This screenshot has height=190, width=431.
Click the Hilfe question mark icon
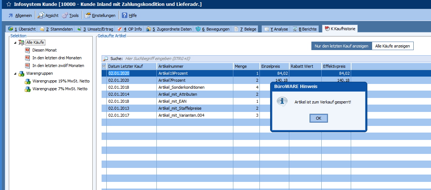click(x=124, y=15)
